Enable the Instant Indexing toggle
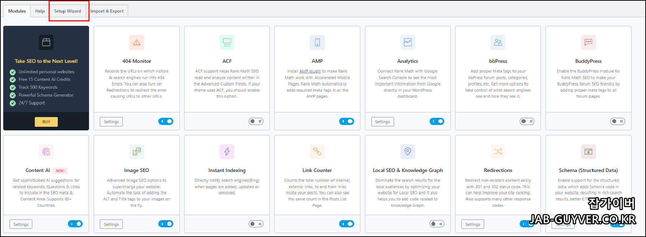 pos(256,224)
